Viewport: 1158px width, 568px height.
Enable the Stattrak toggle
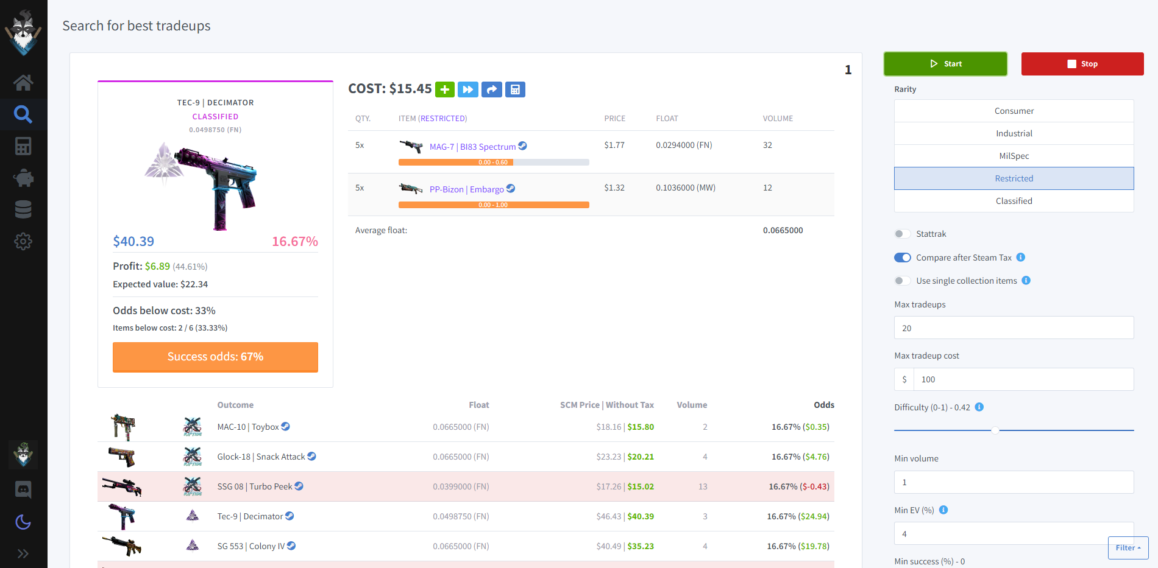pyautogui.click(x=902, y=234)
